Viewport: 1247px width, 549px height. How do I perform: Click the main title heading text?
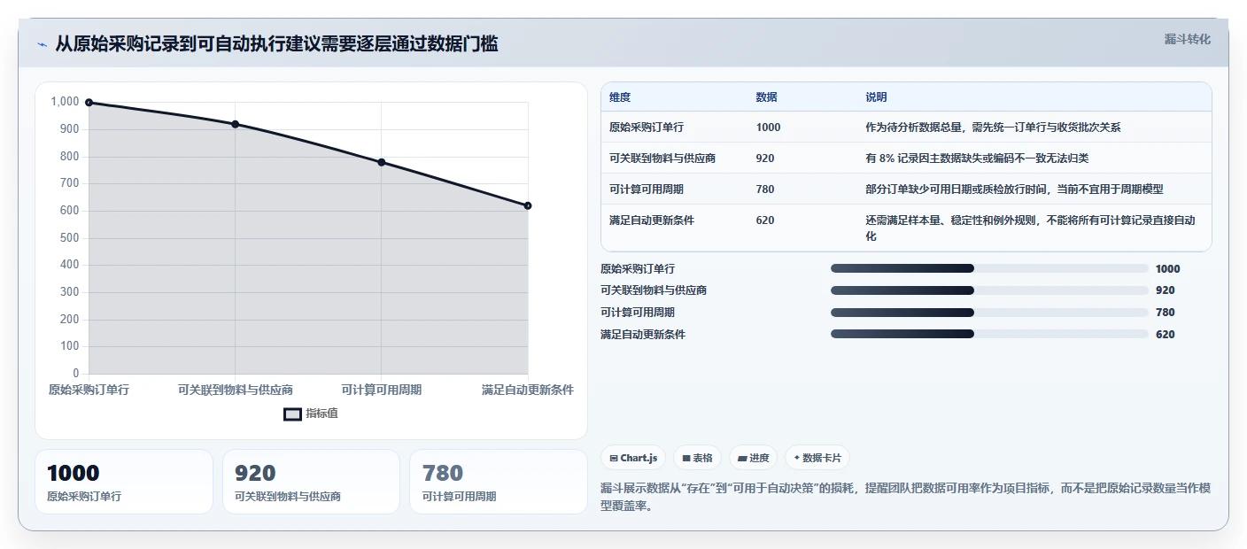point(276,43)
